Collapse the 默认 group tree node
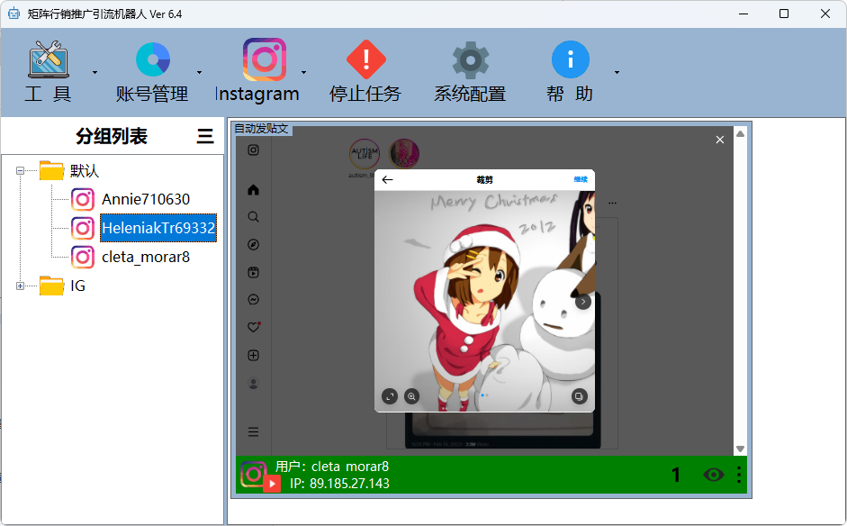Viewport: 847px width, 526px height. click(x=20, y=171)
